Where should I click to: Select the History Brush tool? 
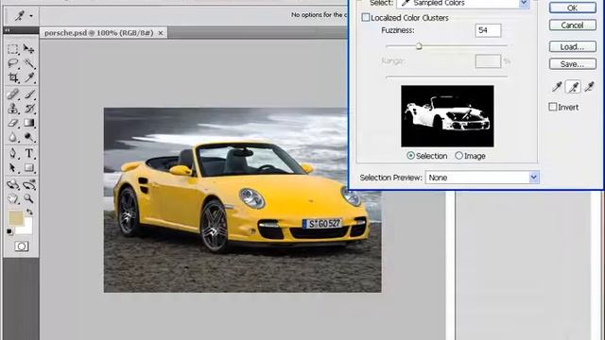(29, 109)
